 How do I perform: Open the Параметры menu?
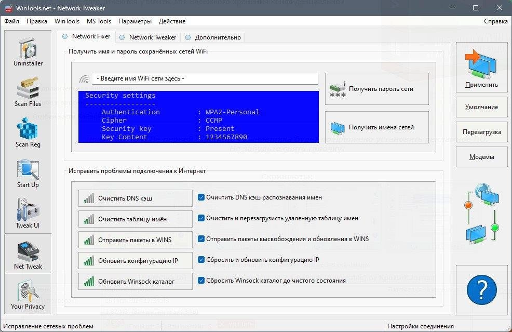[135, 21]
